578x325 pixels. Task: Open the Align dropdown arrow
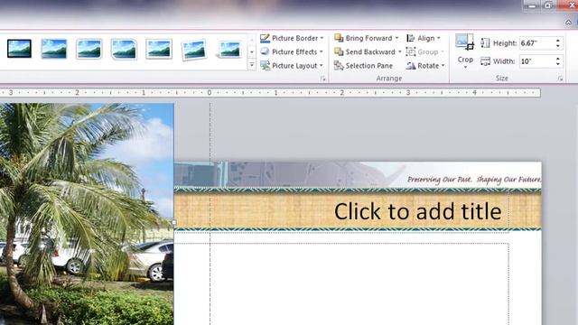(439, 38)
